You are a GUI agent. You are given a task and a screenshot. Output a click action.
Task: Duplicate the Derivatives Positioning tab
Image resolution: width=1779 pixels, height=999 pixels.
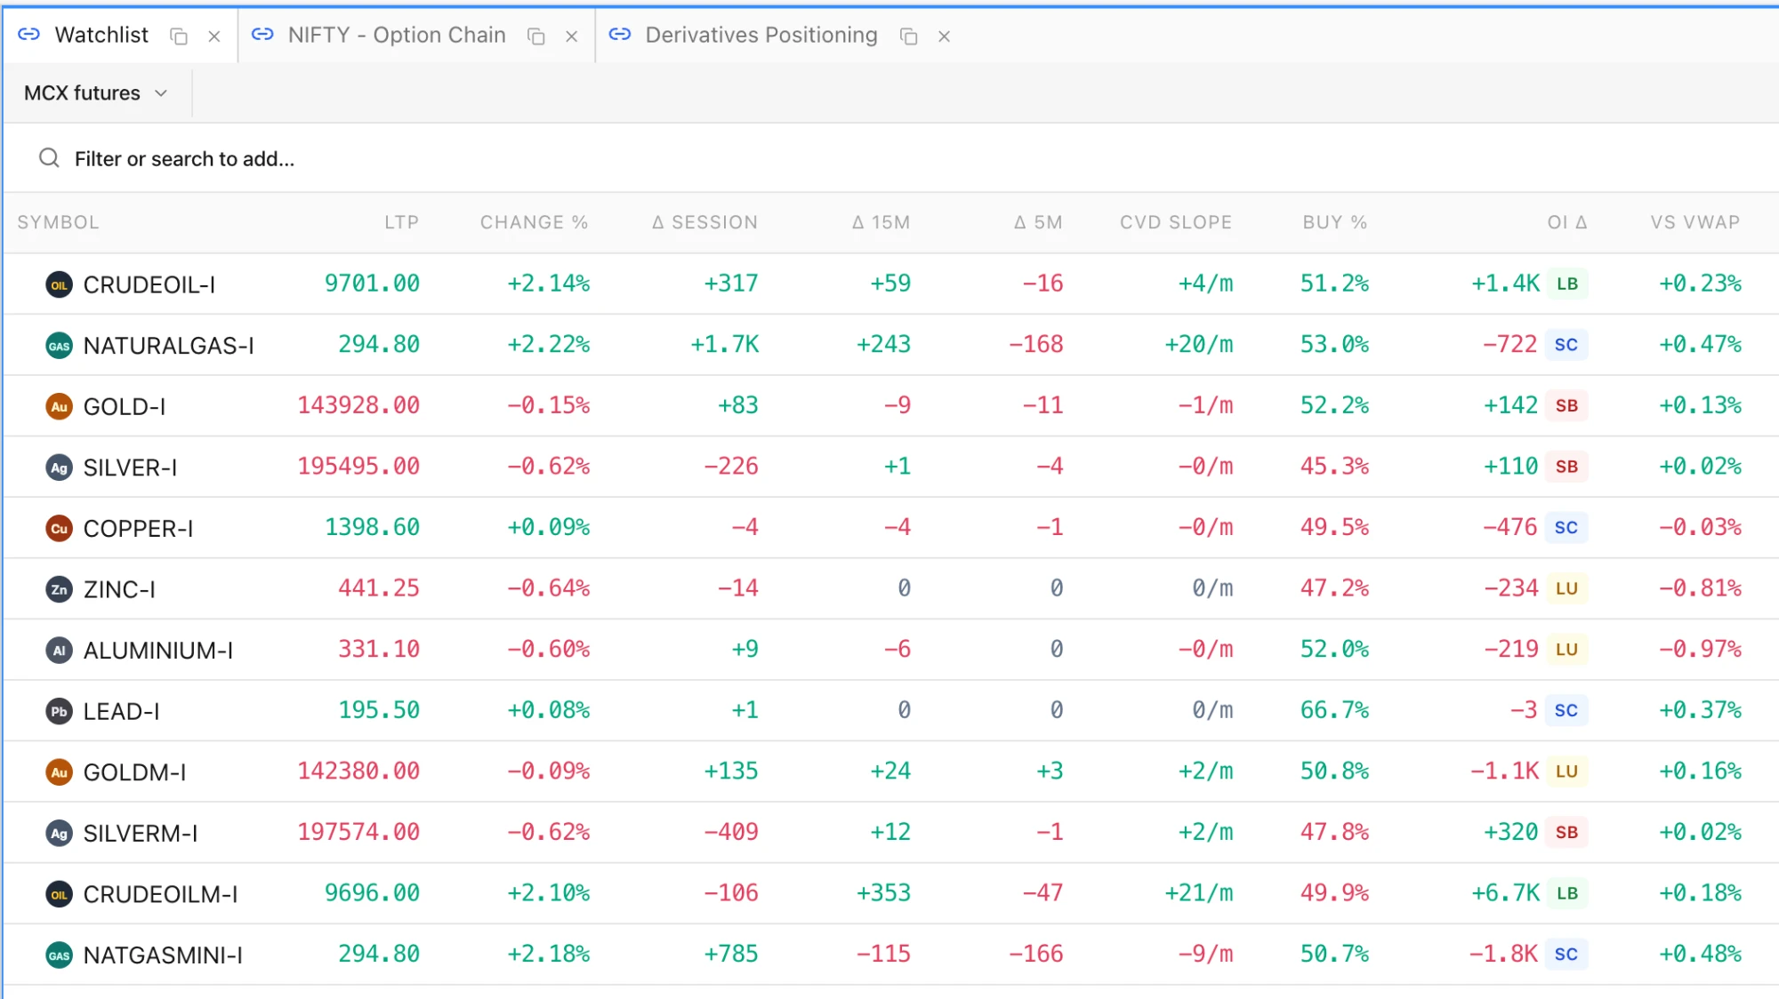point(908,36)
